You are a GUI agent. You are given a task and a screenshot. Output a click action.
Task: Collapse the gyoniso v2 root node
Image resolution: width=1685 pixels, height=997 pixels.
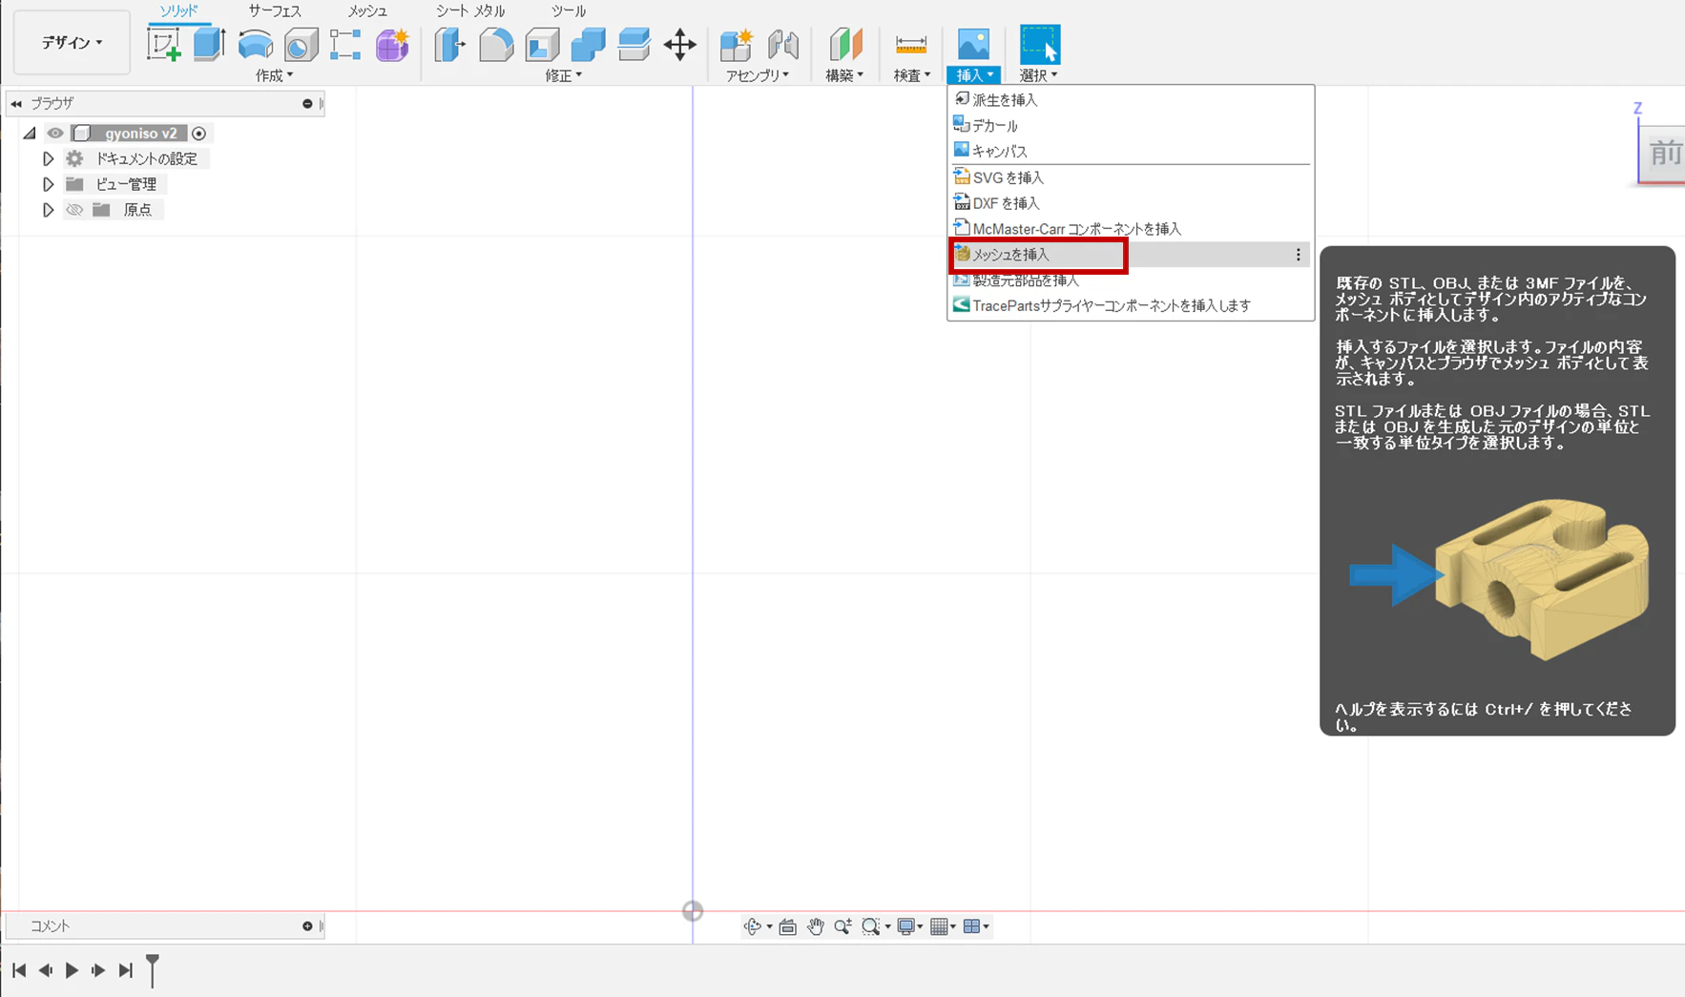(x=30, y=134)
